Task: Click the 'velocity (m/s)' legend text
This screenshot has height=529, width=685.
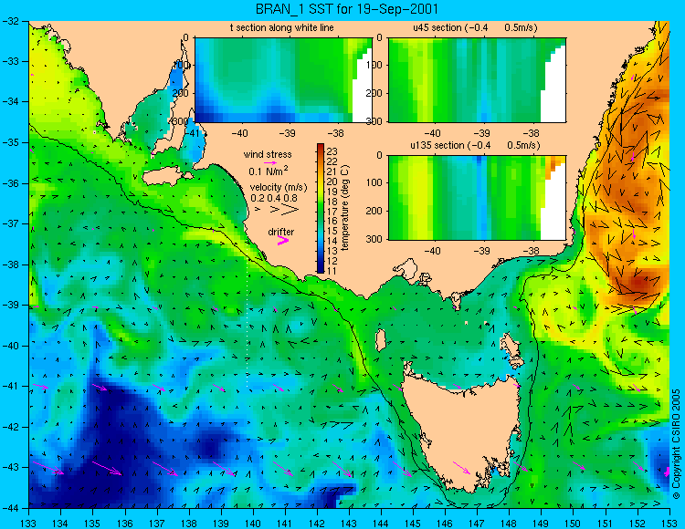Action: pos(279,187)
